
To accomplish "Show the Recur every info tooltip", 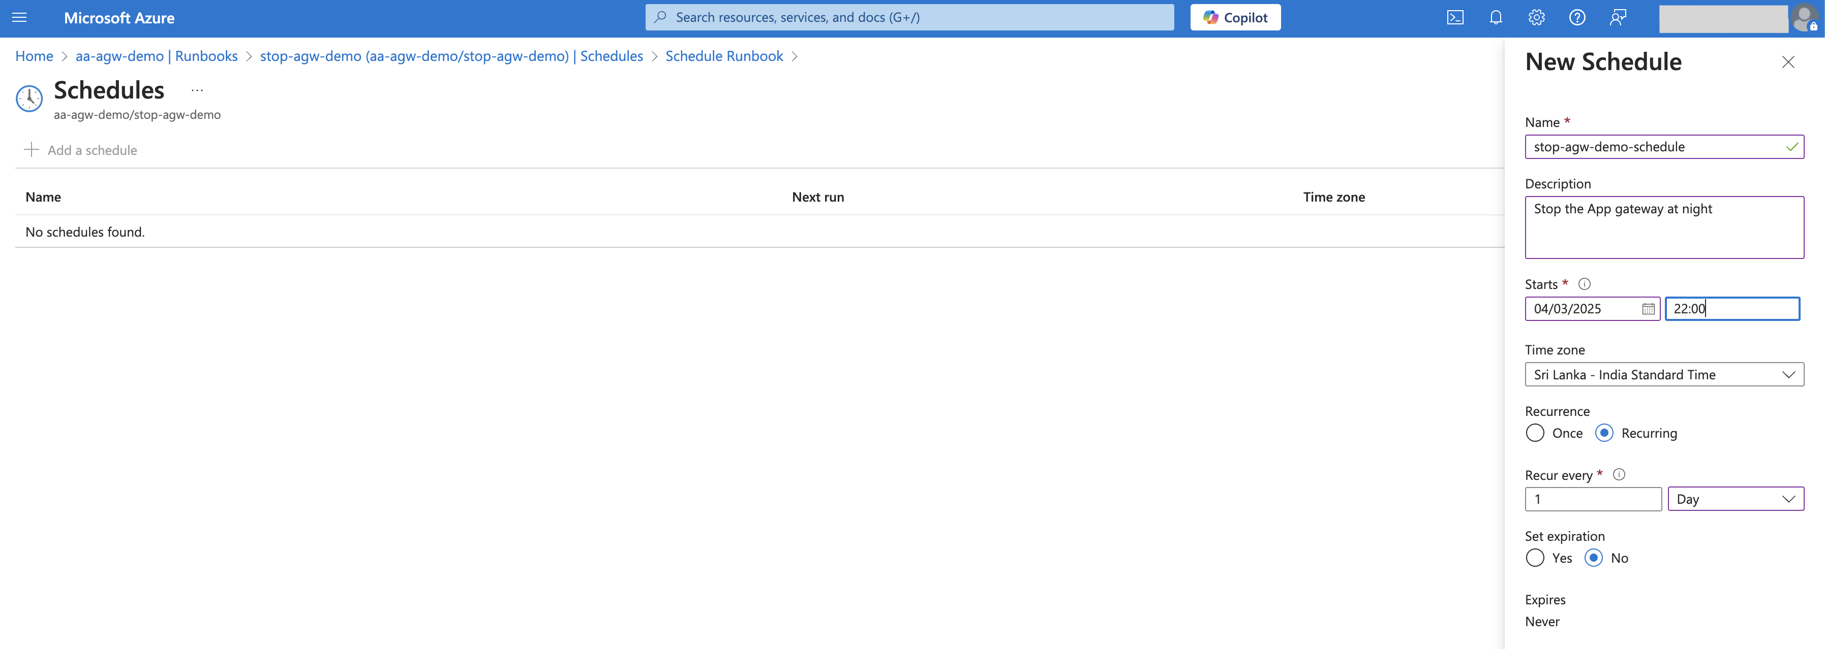I will [1619, 474].
